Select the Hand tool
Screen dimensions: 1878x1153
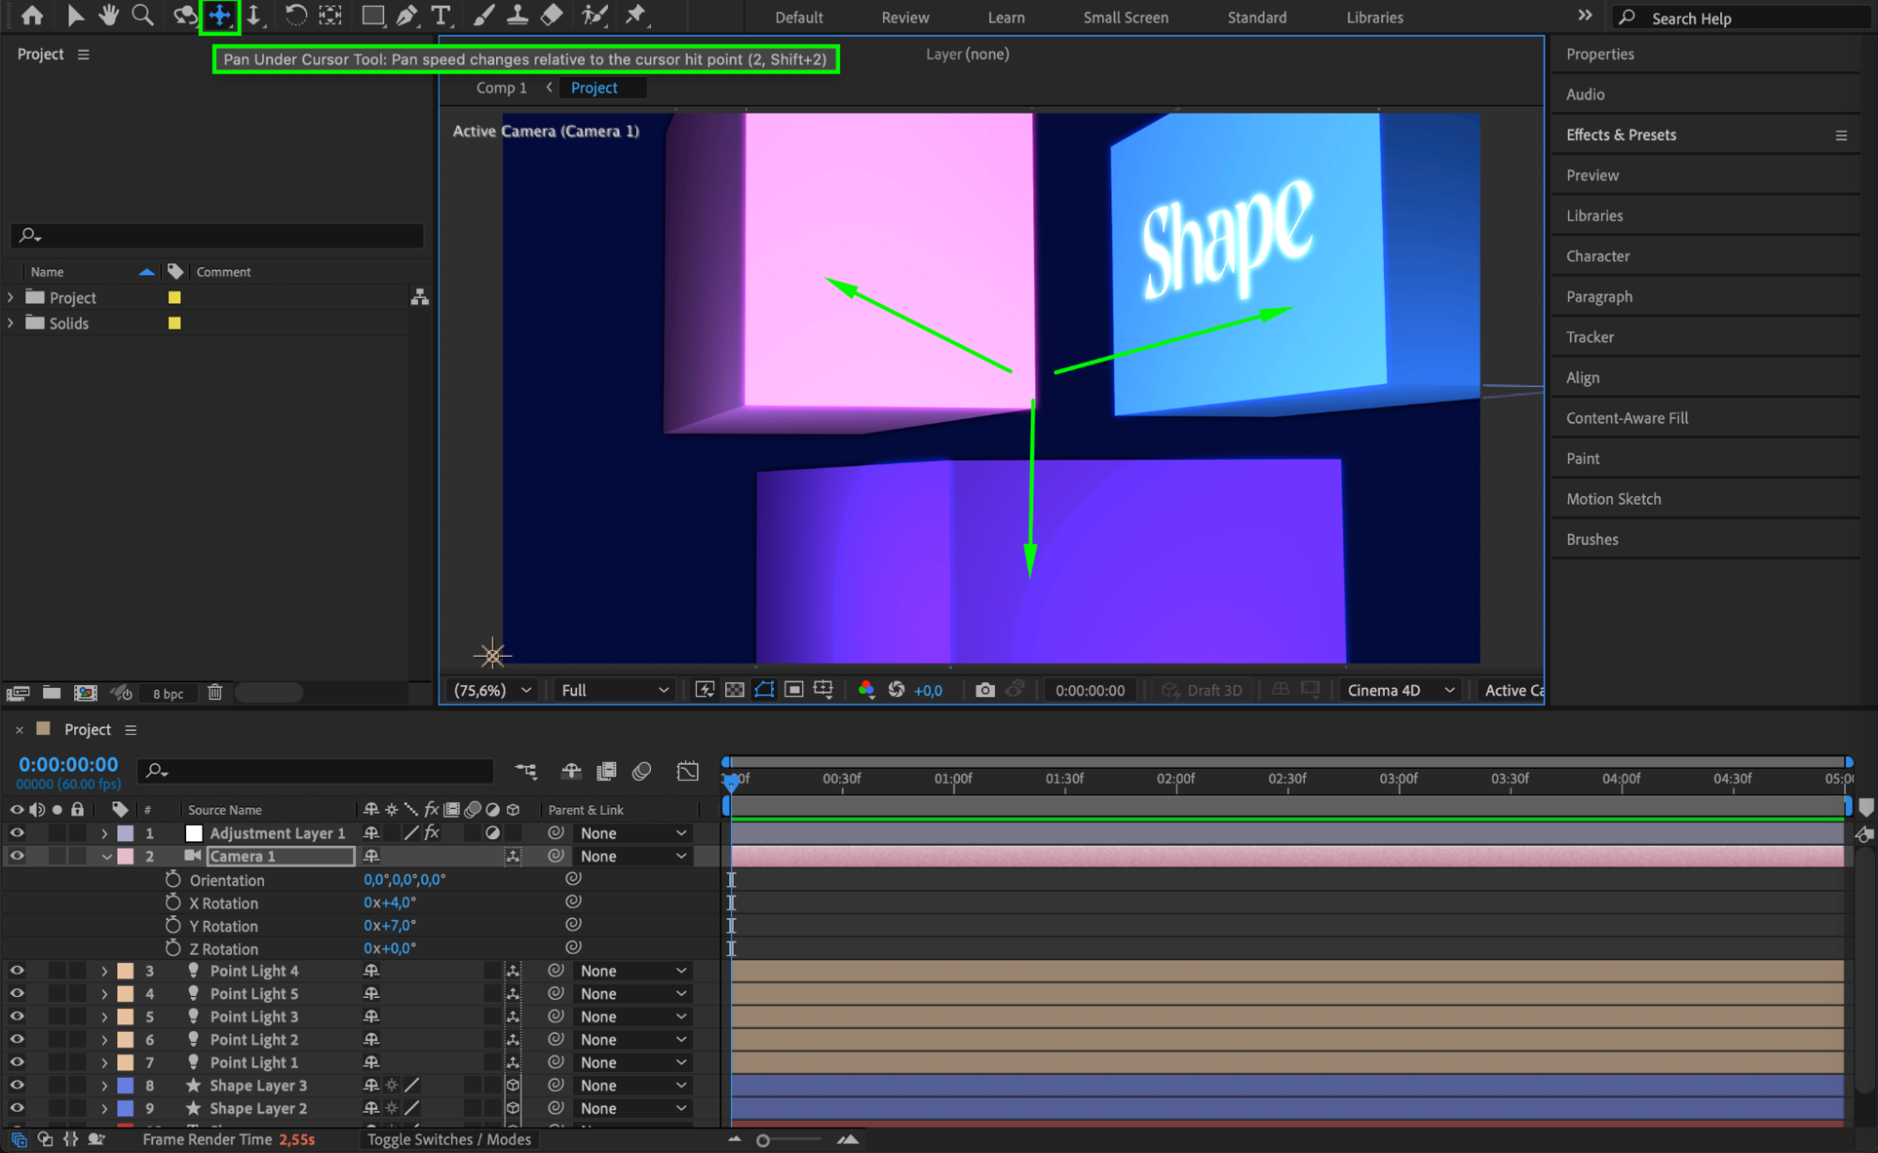tap(109, 15)
